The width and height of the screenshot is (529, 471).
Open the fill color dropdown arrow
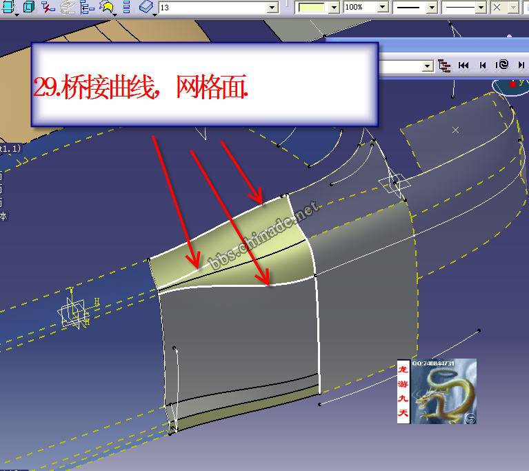click(x=334, y=8)
